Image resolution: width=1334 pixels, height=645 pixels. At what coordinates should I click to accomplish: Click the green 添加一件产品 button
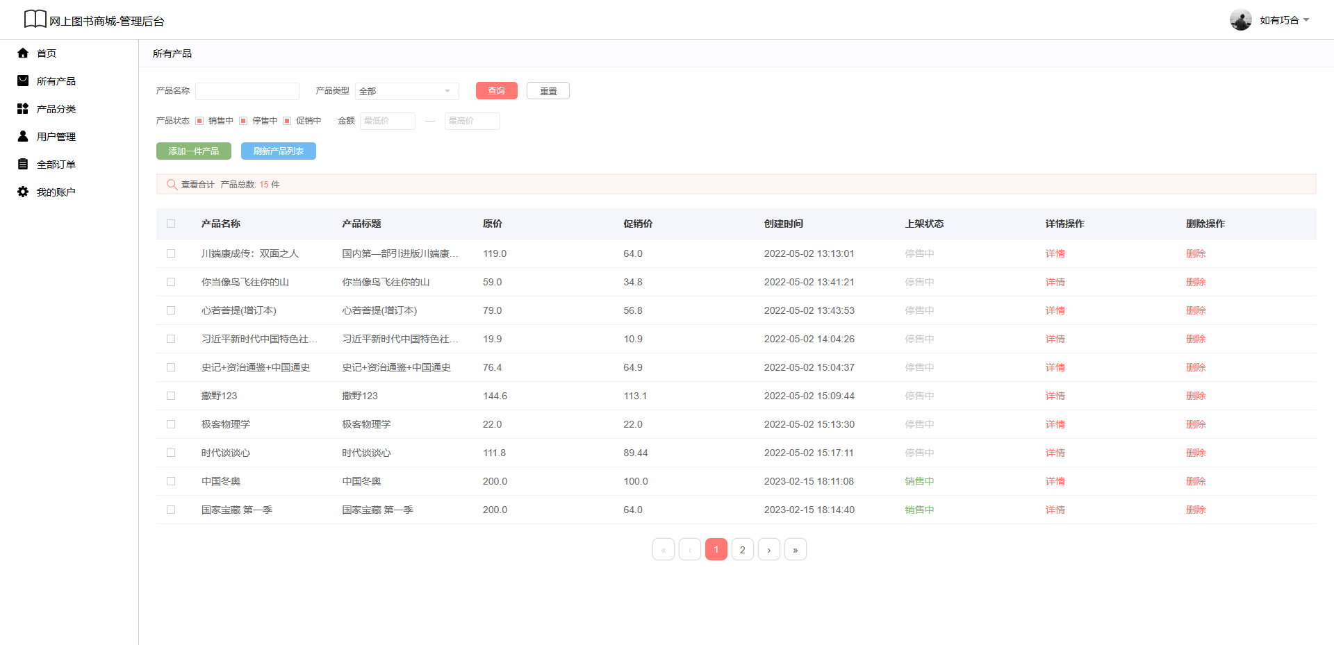193,151
